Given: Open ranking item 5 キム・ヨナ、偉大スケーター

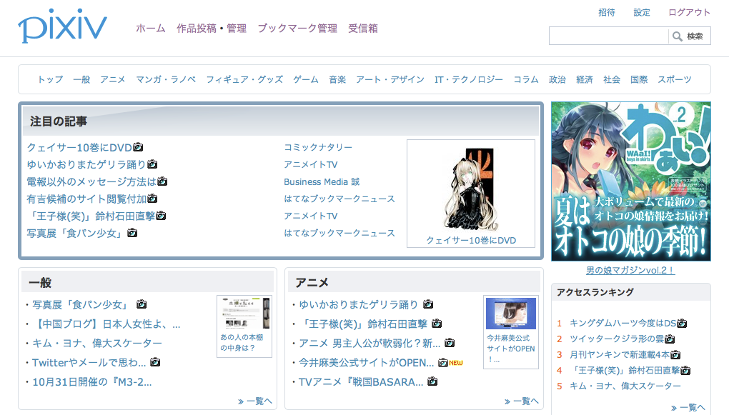Looking at the screenshot, I should point(625,386).
